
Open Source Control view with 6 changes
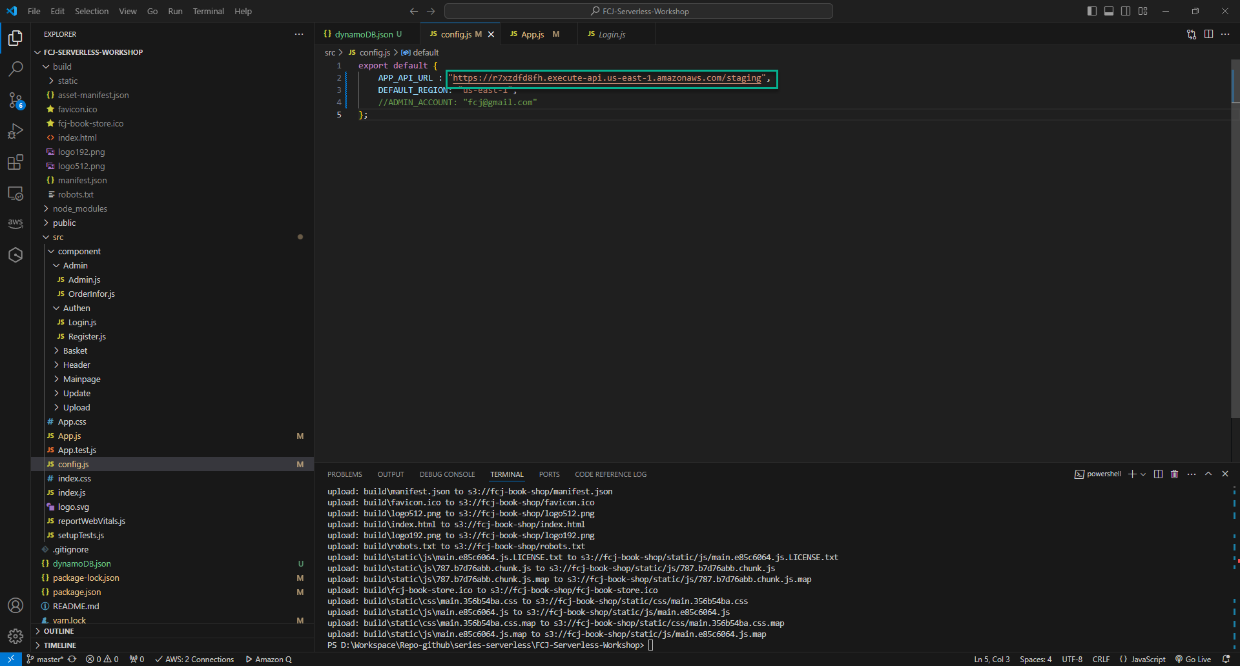[x=15, y=100]
